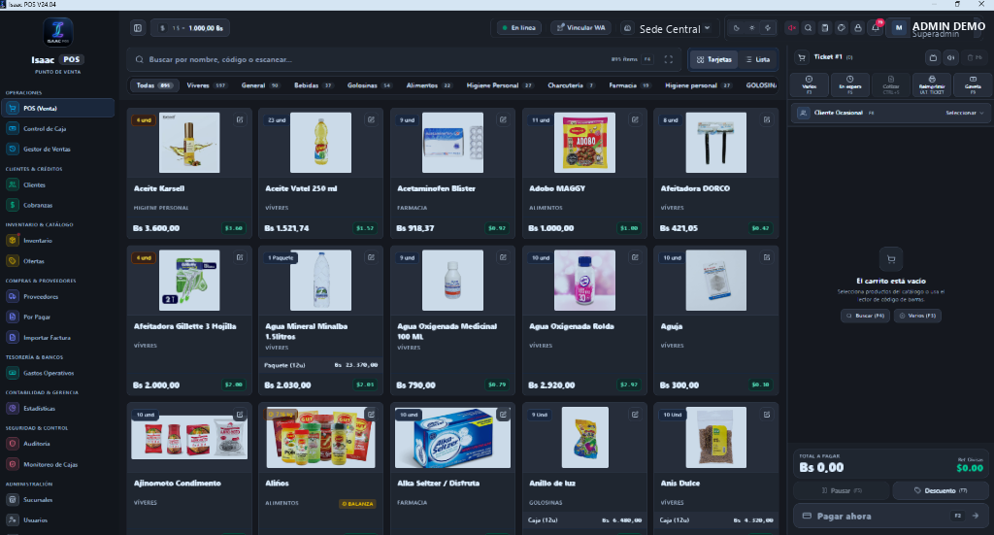The image size is (994, 535).
Task: Click Reimprimir último ticket button
Action: [x=932, y=84]
